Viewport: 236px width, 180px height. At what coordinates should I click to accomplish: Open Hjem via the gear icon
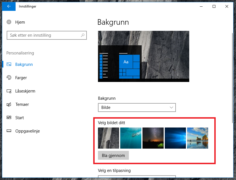9,22
